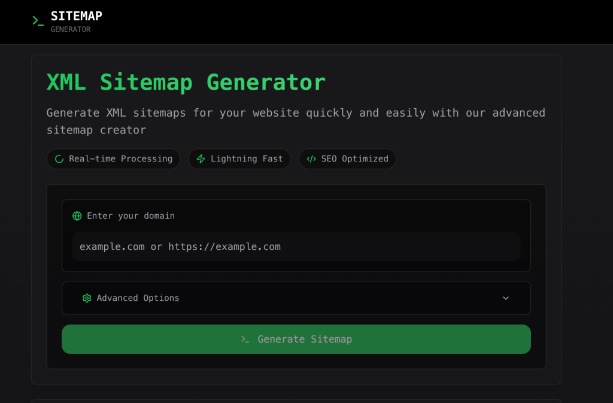Click the terminal icon inside Generate Sitemap button
The image size is (613, 403).
pos(245,339)
